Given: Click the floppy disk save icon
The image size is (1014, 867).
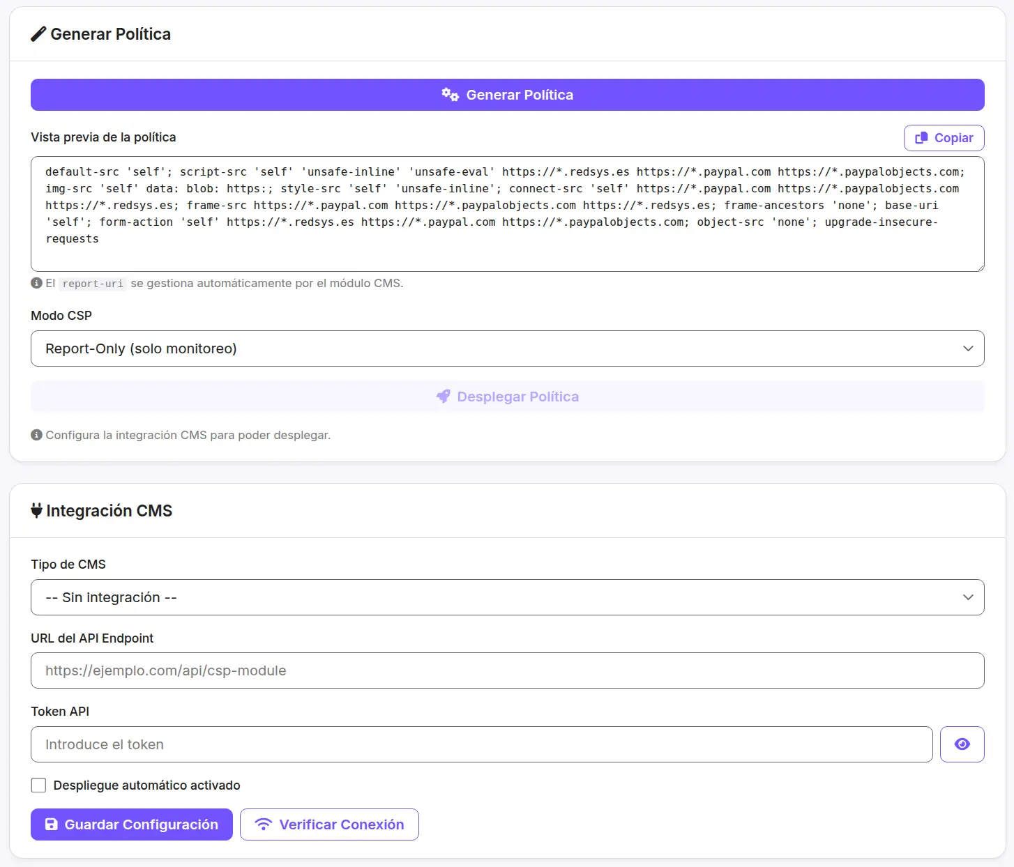Looking at the screenshot, I should coord(51,824).
